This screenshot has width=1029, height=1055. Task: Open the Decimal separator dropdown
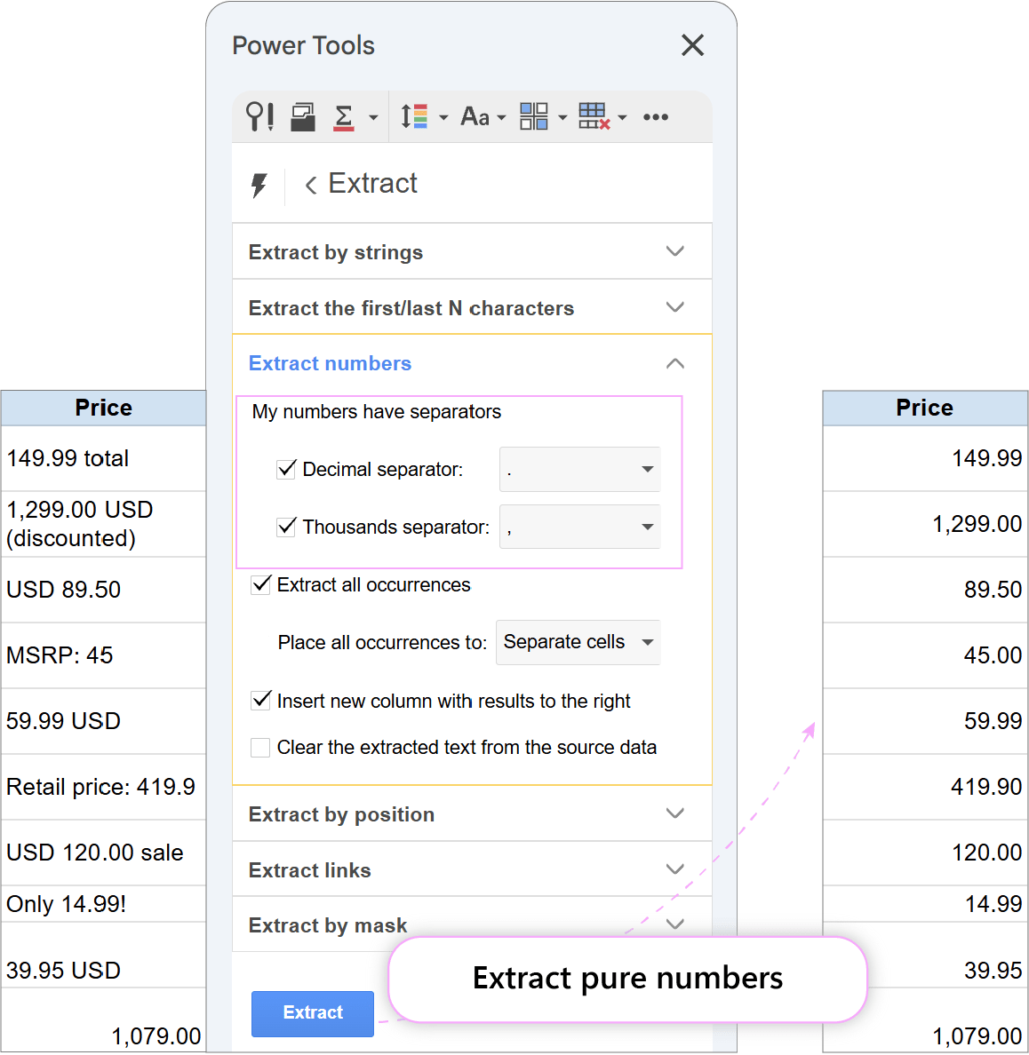580,469
